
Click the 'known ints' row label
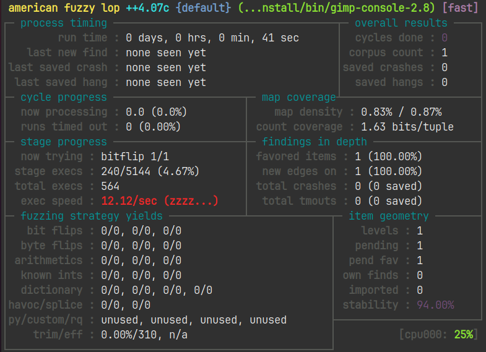coord(51,275)
